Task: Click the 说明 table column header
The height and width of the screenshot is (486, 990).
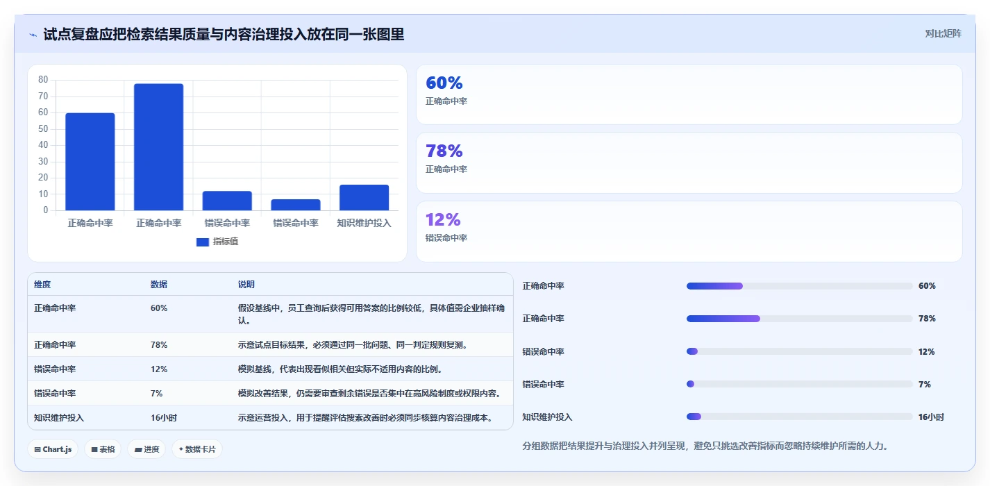Action: coord(246,285)
